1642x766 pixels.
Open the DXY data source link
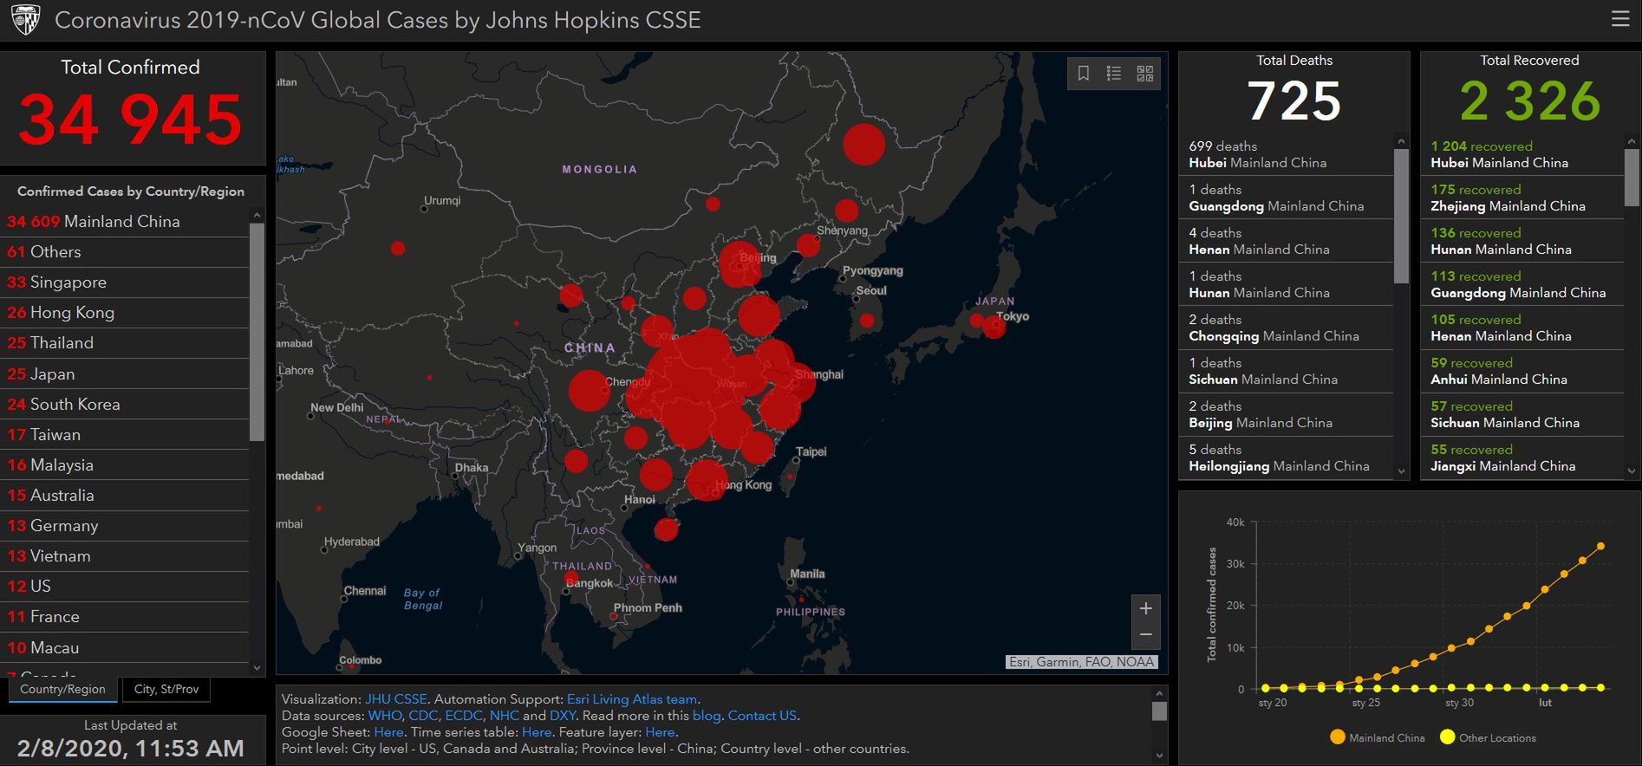pyautogui.click(x=563, y=716)
